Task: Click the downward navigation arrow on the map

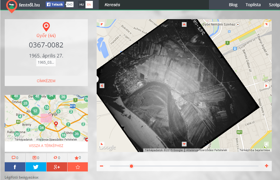Action: [x=184, y=144]
